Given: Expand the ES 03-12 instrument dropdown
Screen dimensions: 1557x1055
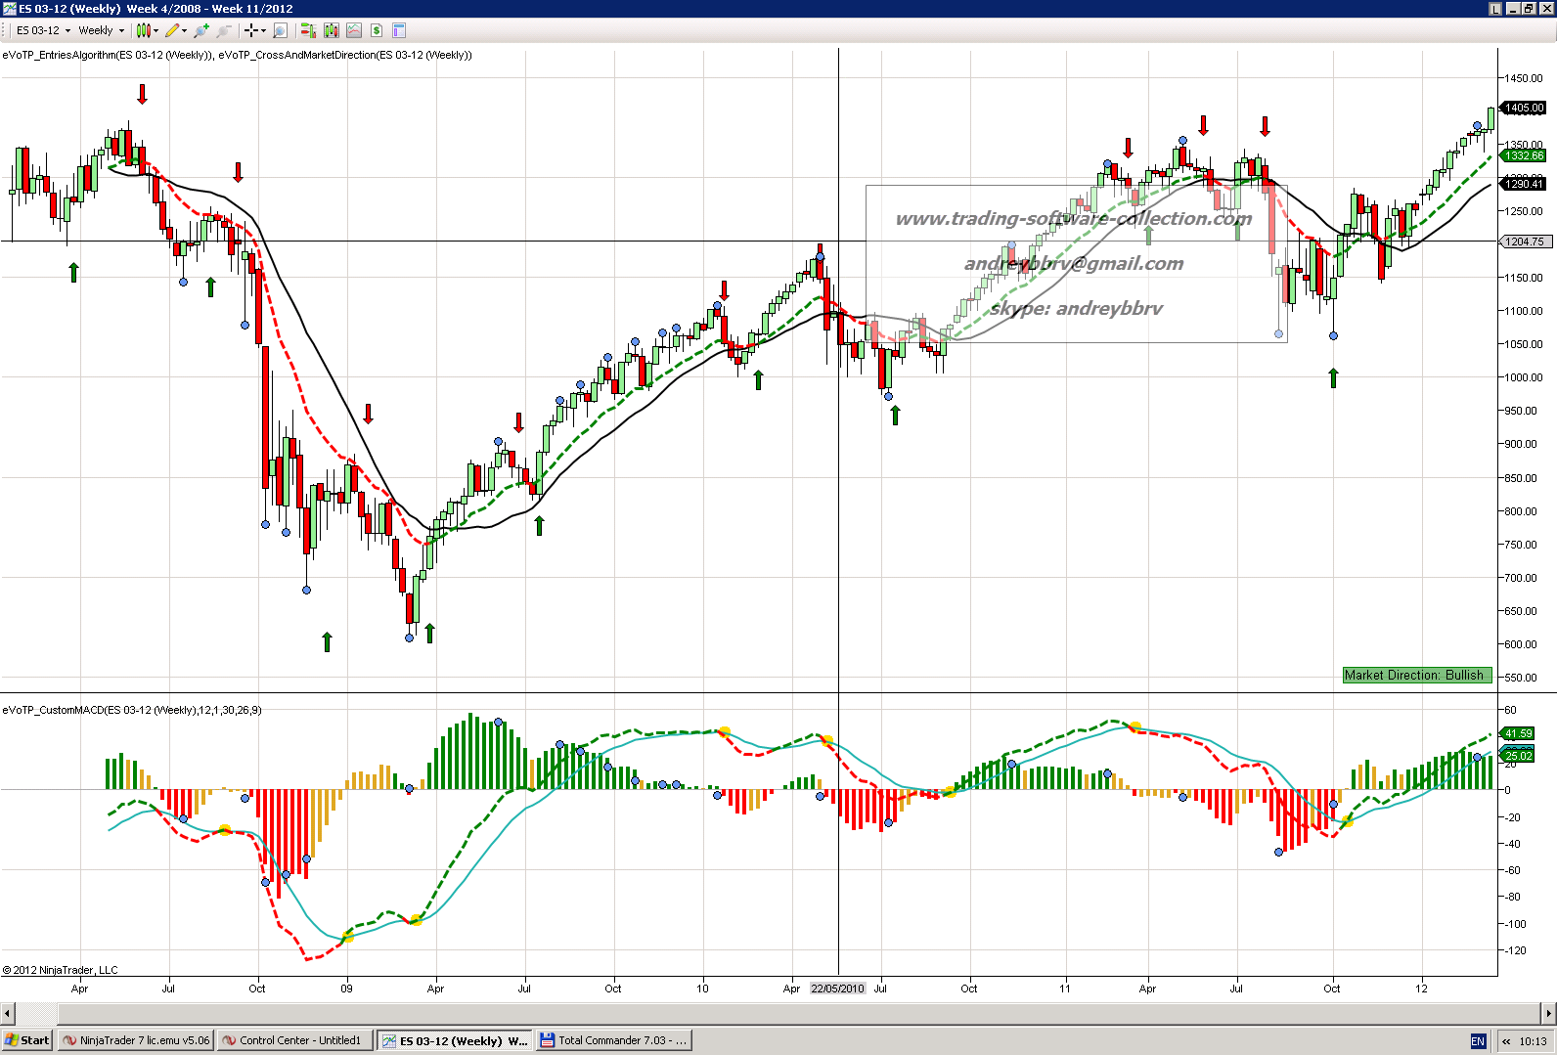Looking at the screenshot, I should (67, 30).
